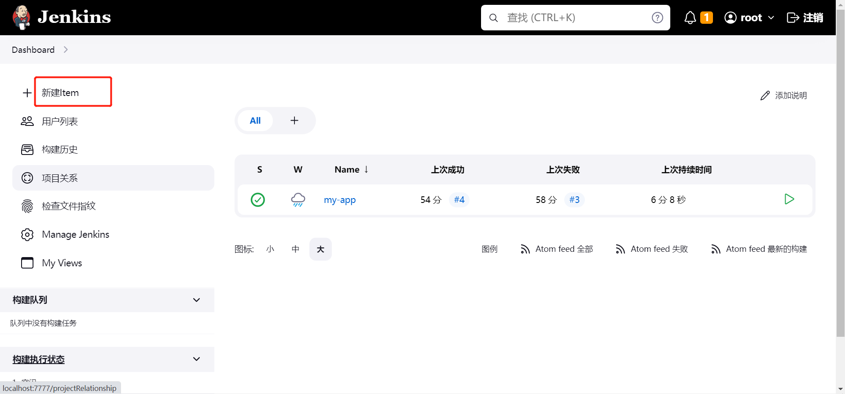Click the Jenkins logo icon
The height and width of the screenshot is (394, 845).
(x=21, y=18)
